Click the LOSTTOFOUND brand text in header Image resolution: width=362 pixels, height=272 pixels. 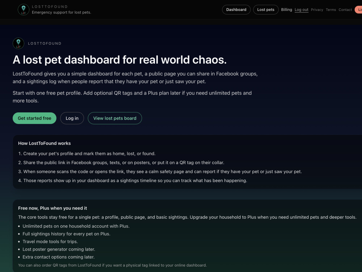pyautogui.click(x=50, y=7)
